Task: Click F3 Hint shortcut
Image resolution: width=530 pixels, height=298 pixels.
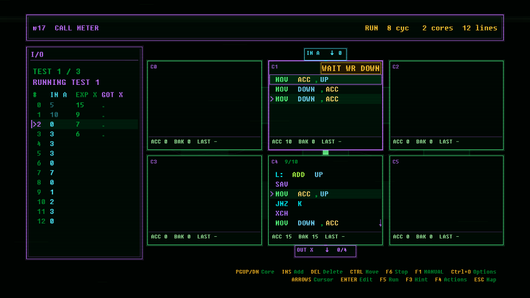Action: tap(417, 280)
